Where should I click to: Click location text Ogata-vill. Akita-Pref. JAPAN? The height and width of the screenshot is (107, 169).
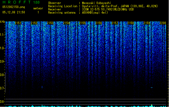[105, 6]
